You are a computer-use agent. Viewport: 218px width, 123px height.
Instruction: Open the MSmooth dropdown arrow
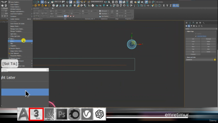tap(108, 11)
